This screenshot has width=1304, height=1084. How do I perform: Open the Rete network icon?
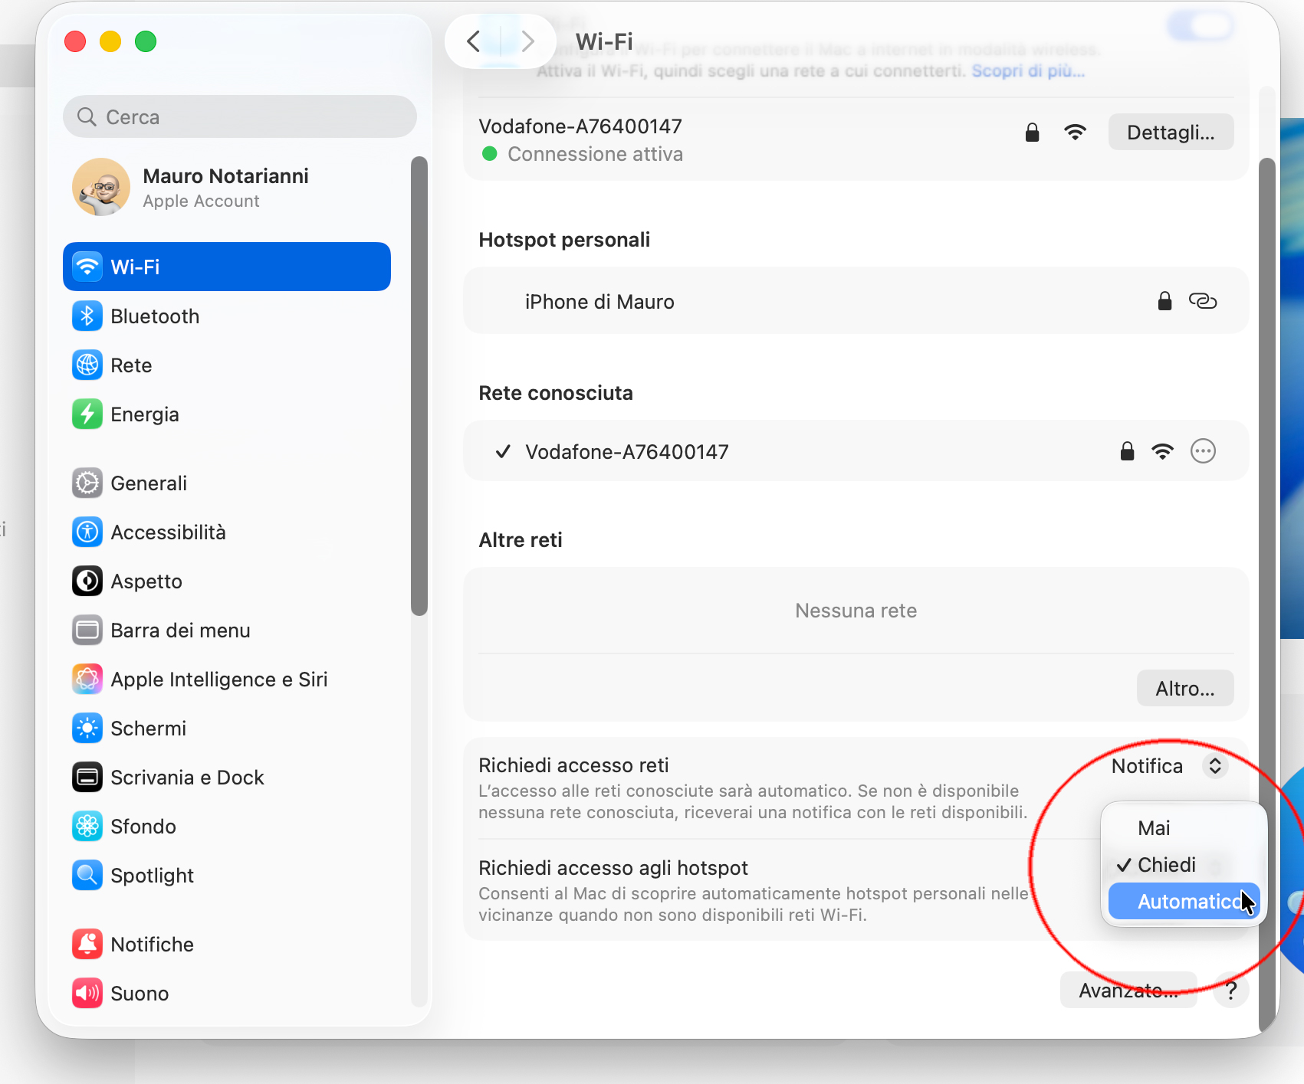tap(87, 365)
